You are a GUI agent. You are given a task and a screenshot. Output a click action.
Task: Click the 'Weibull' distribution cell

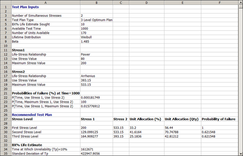[96, 37]
